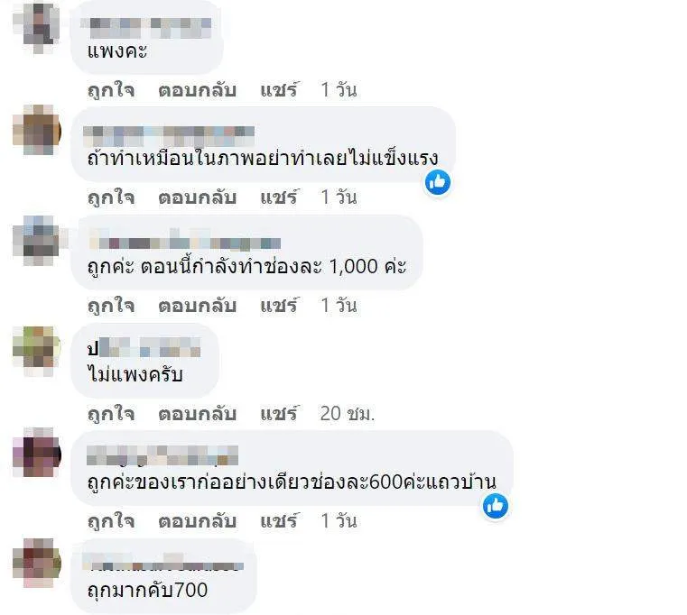Screen dimensions: 687x615
Task: Share the แพงคะ comment
Action: pos(280,89)
